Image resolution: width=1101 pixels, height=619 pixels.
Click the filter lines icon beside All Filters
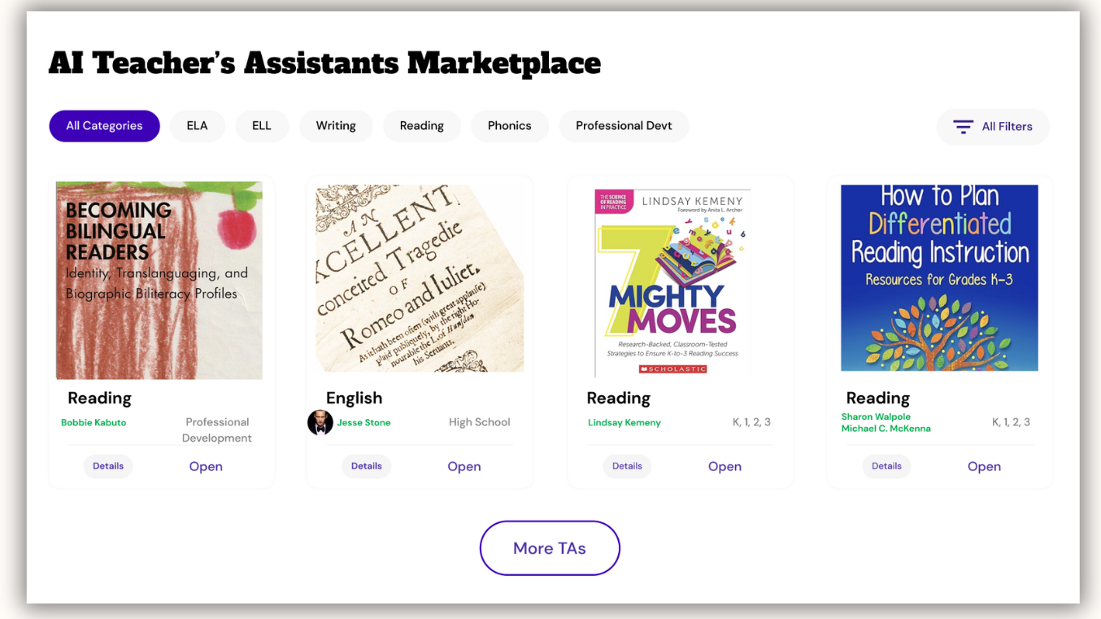[x=963, y=127]
